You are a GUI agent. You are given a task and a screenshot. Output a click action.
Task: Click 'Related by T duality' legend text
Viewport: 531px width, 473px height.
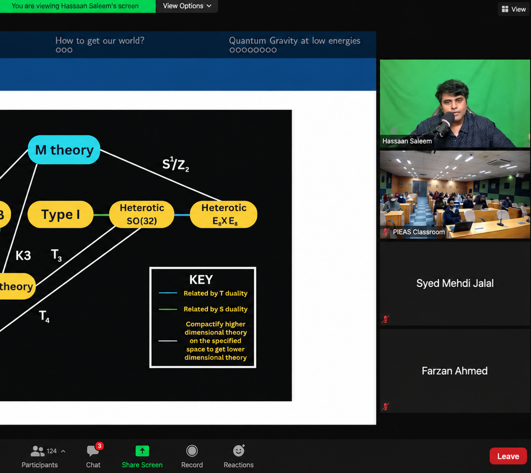click(216, 293)
